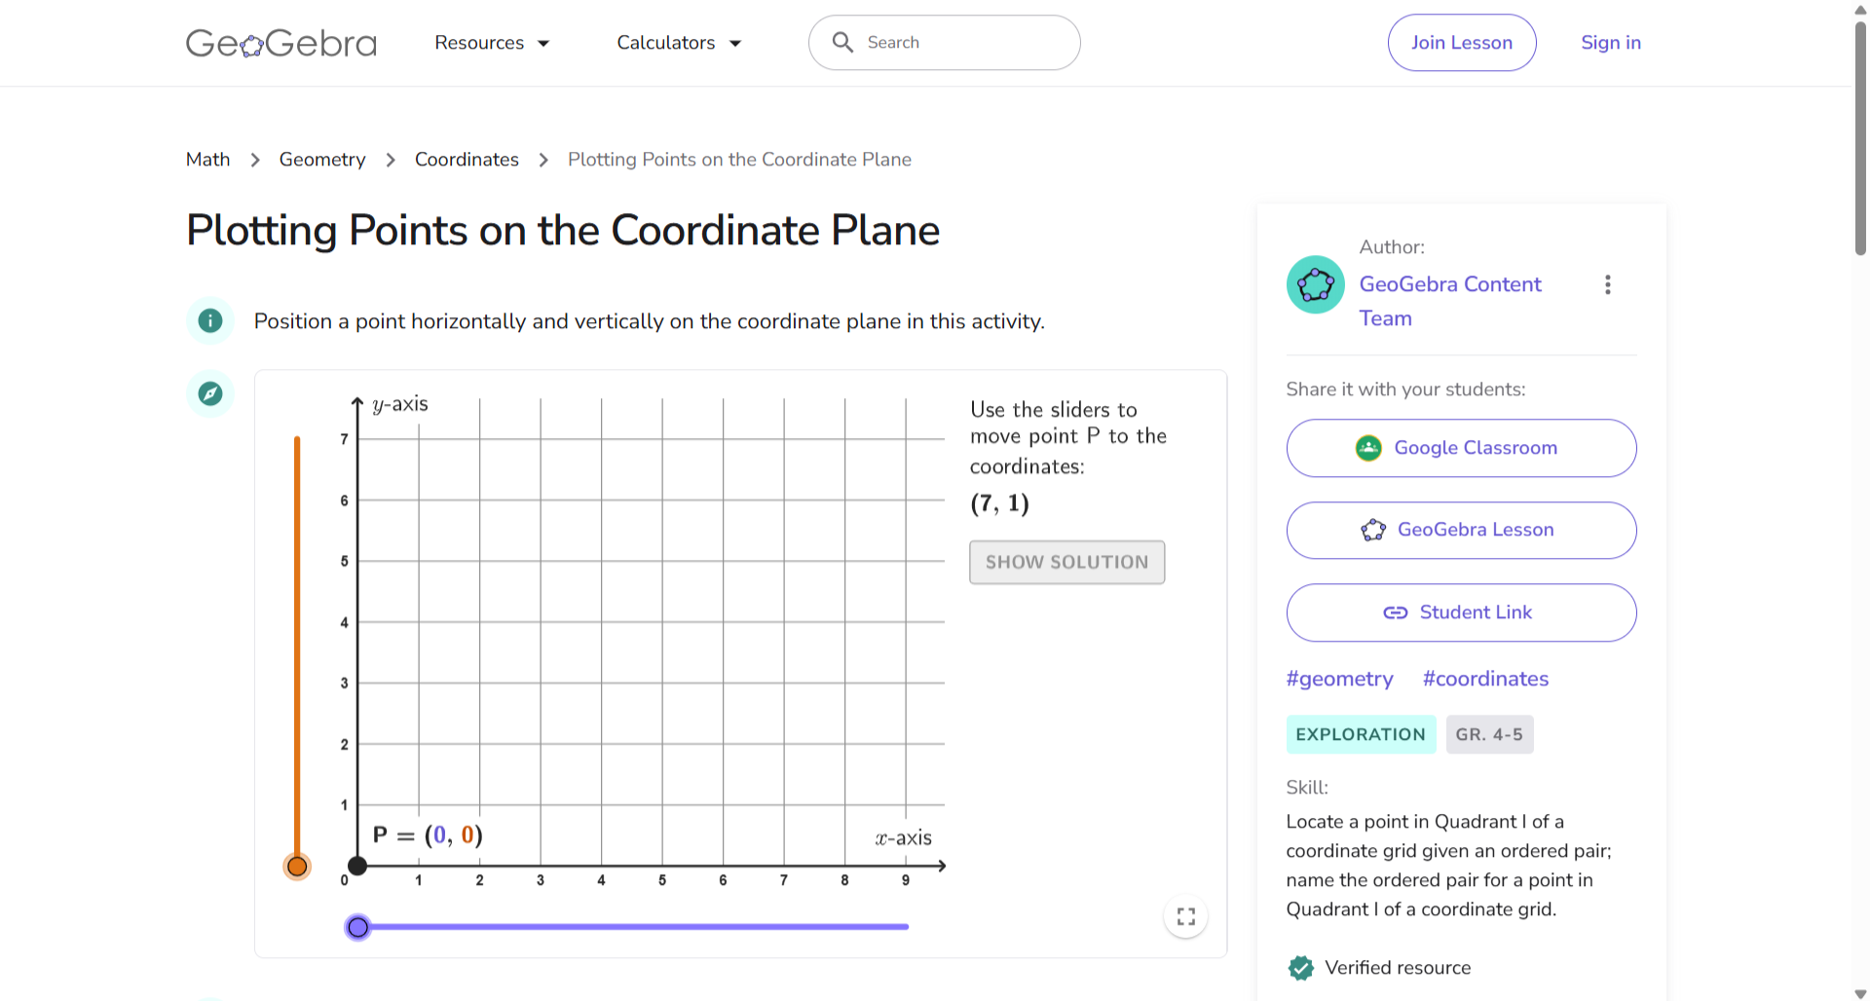The image size is (1870, 1001).
Task: Click the purple horizontal x slider handle
Action: (x=358, y=927)
